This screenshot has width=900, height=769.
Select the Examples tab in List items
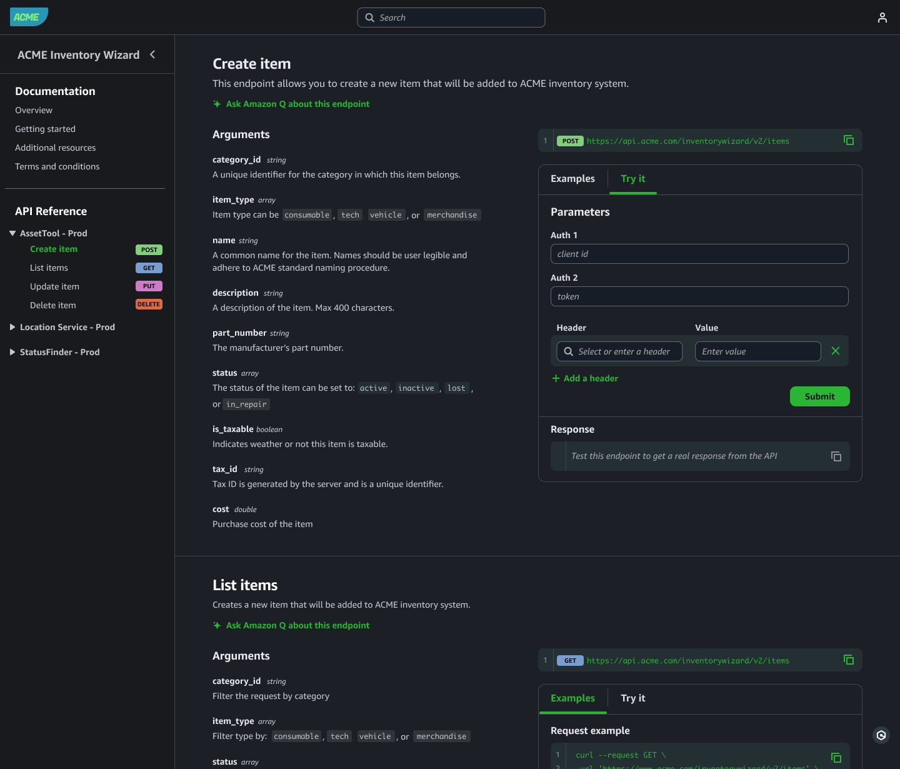(x=572, y=698)
